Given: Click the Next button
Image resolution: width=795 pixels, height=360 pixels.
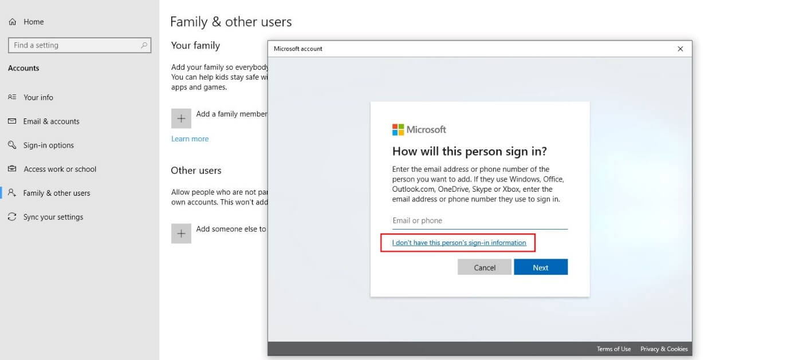Looking at the screenshot, I should pos(541,267).
